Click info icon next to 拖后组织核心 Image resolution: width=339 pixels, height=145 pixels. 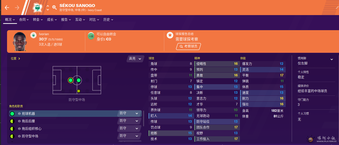pos(19,129)
